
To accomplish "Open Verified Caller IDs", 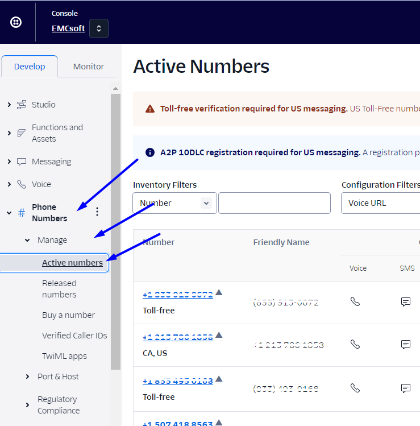I will [74, 336].
